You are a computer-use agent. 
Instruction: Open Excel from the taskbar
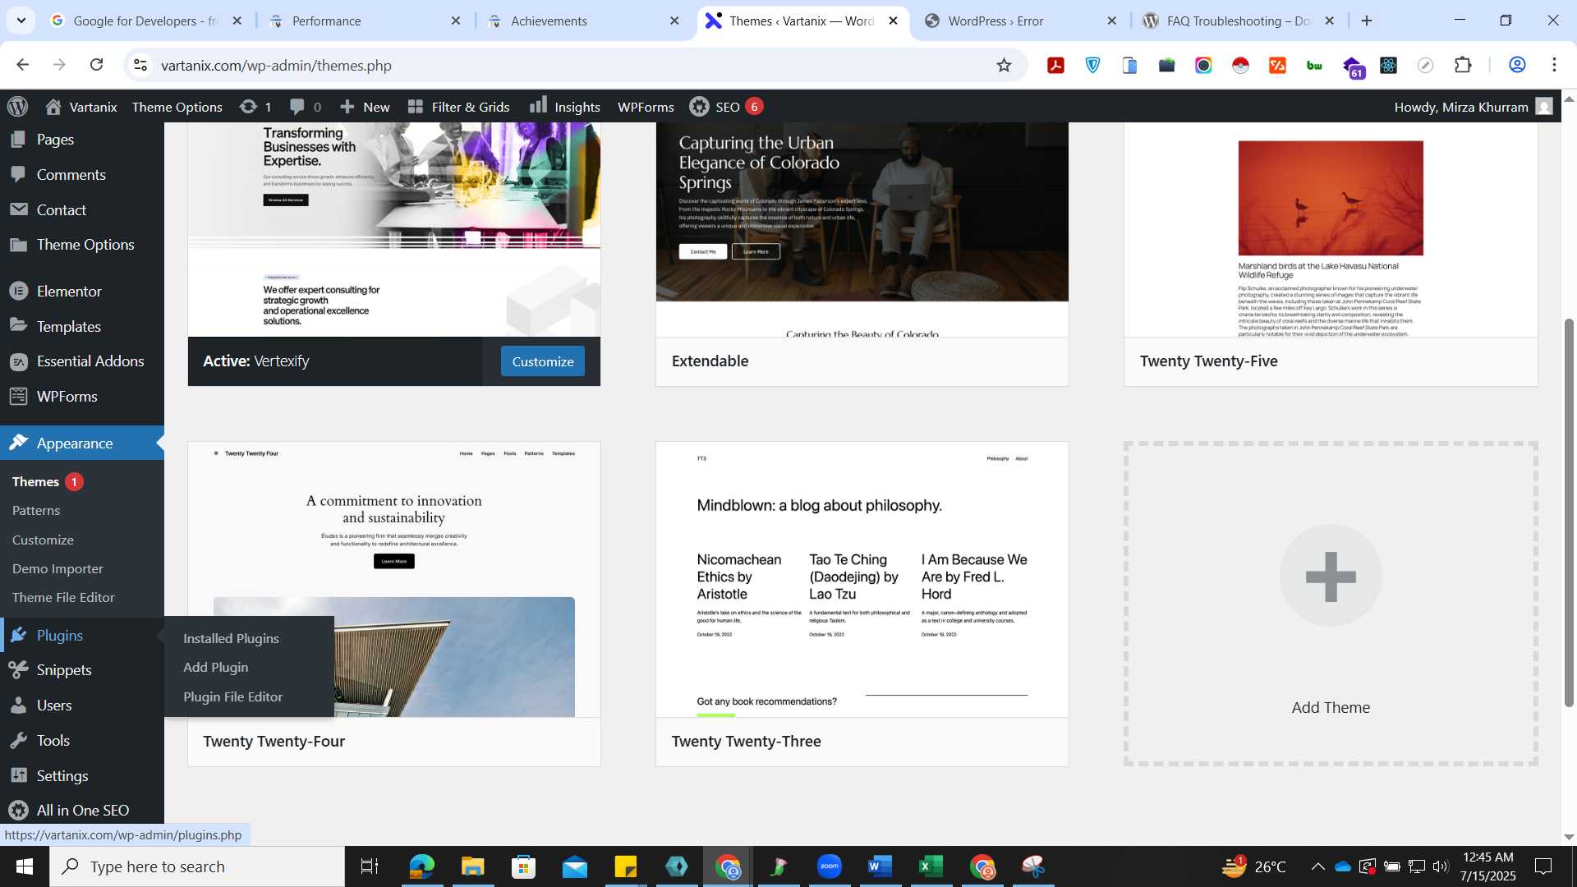click(931, 866)
